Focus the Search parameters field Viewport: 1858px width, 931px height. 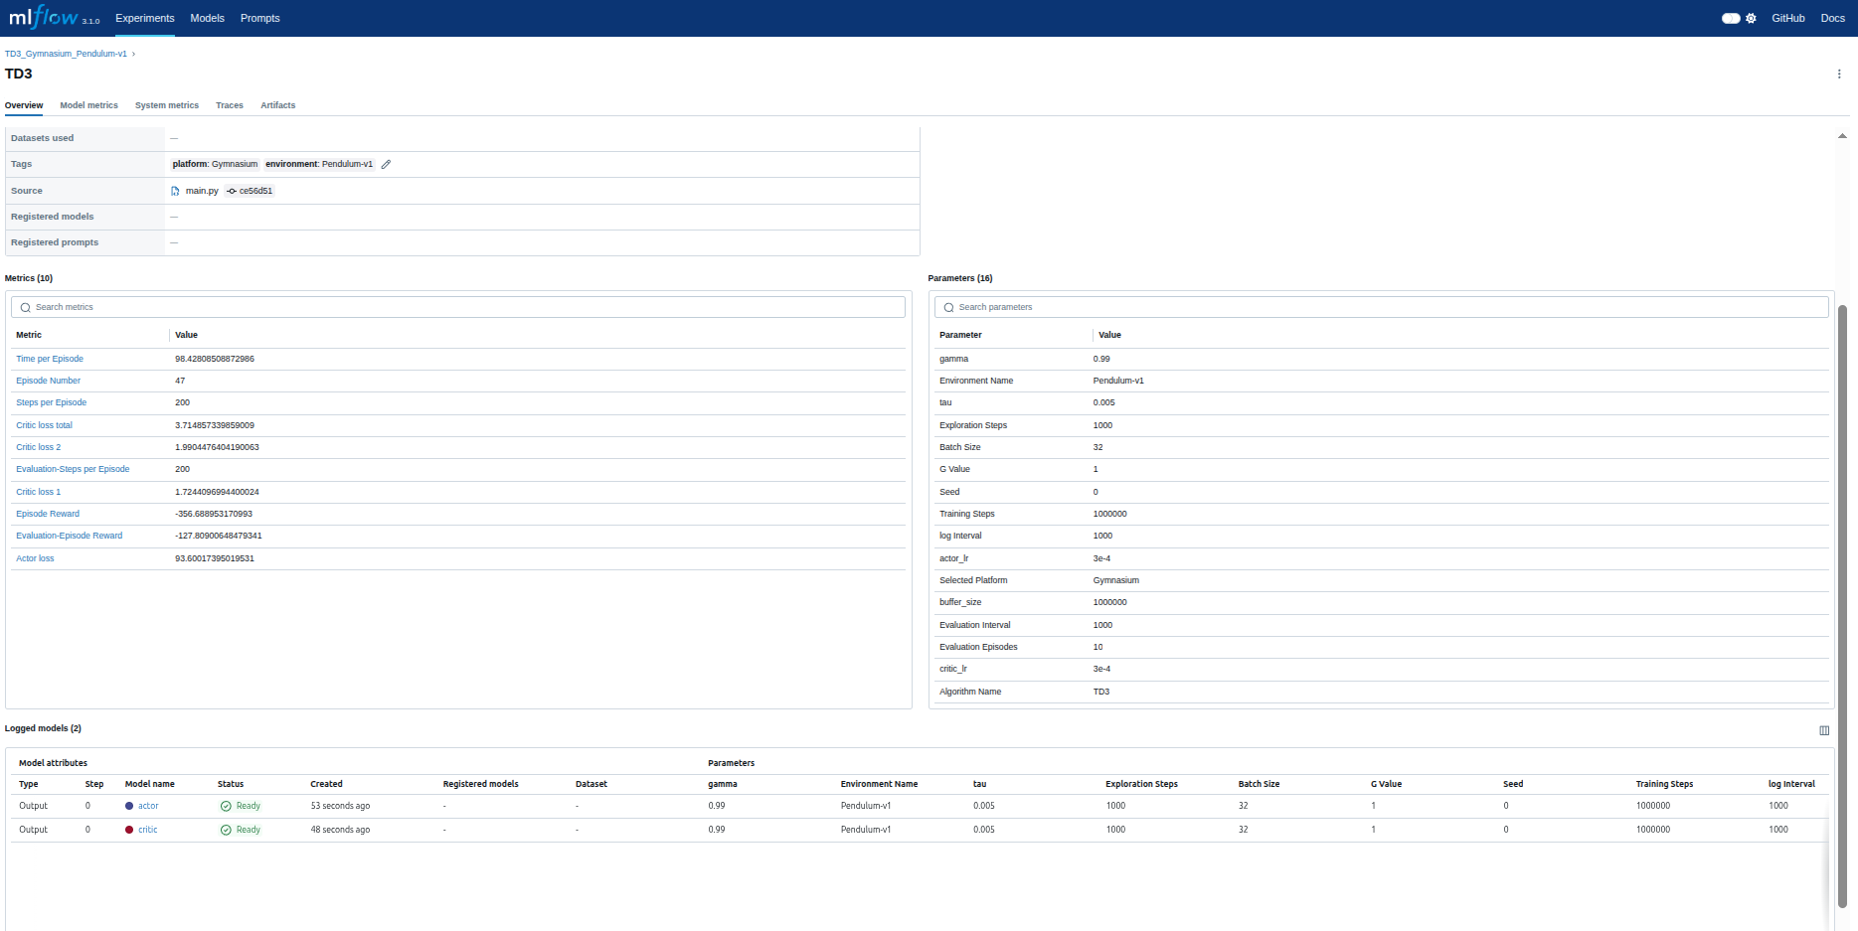click(1382, 307)
